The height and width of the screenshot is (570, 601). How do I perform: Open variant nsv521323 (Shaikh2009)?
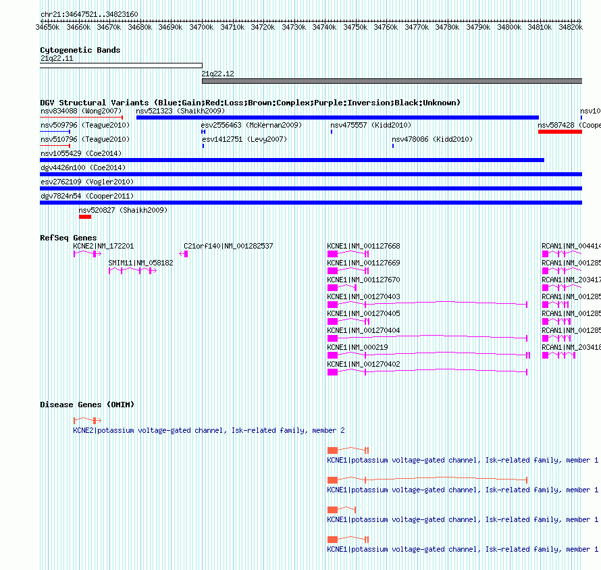click(x=180, y=111)
